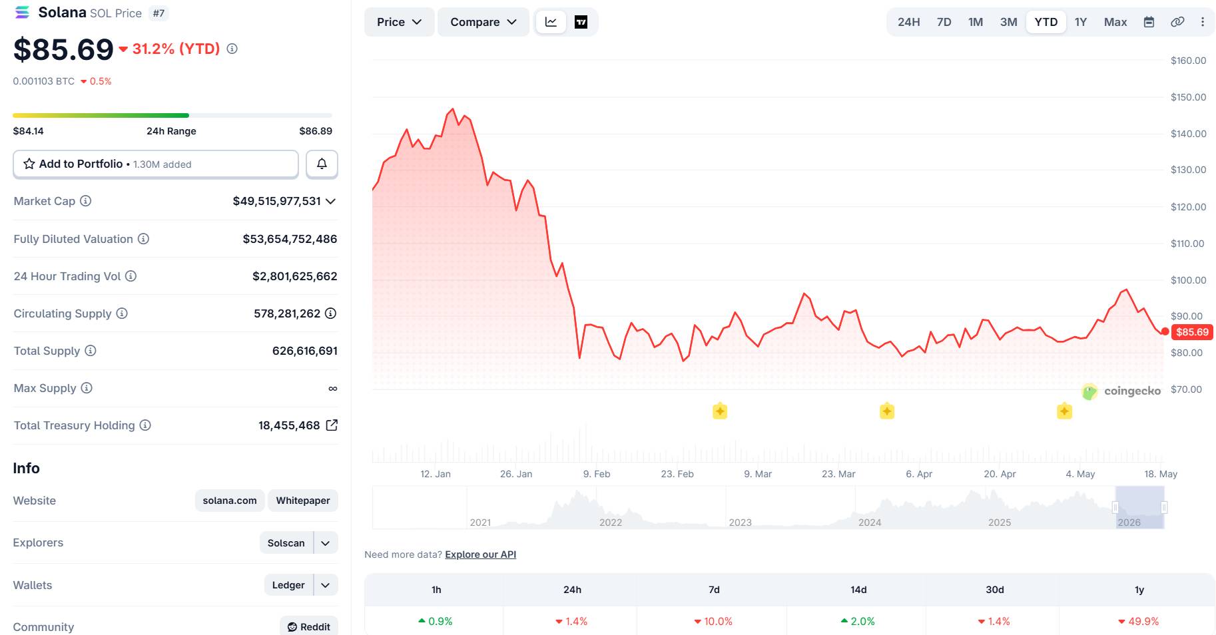Expand the Explorers dropdown arrow
The height and width of the screenshot is (635, 1216).
326,543
